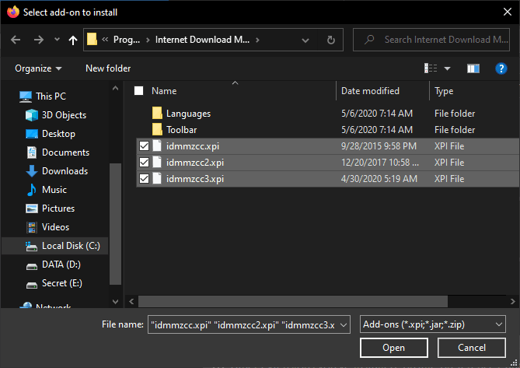Click Toolbar folder icon
520x368 pixels.
pos(157,129)
